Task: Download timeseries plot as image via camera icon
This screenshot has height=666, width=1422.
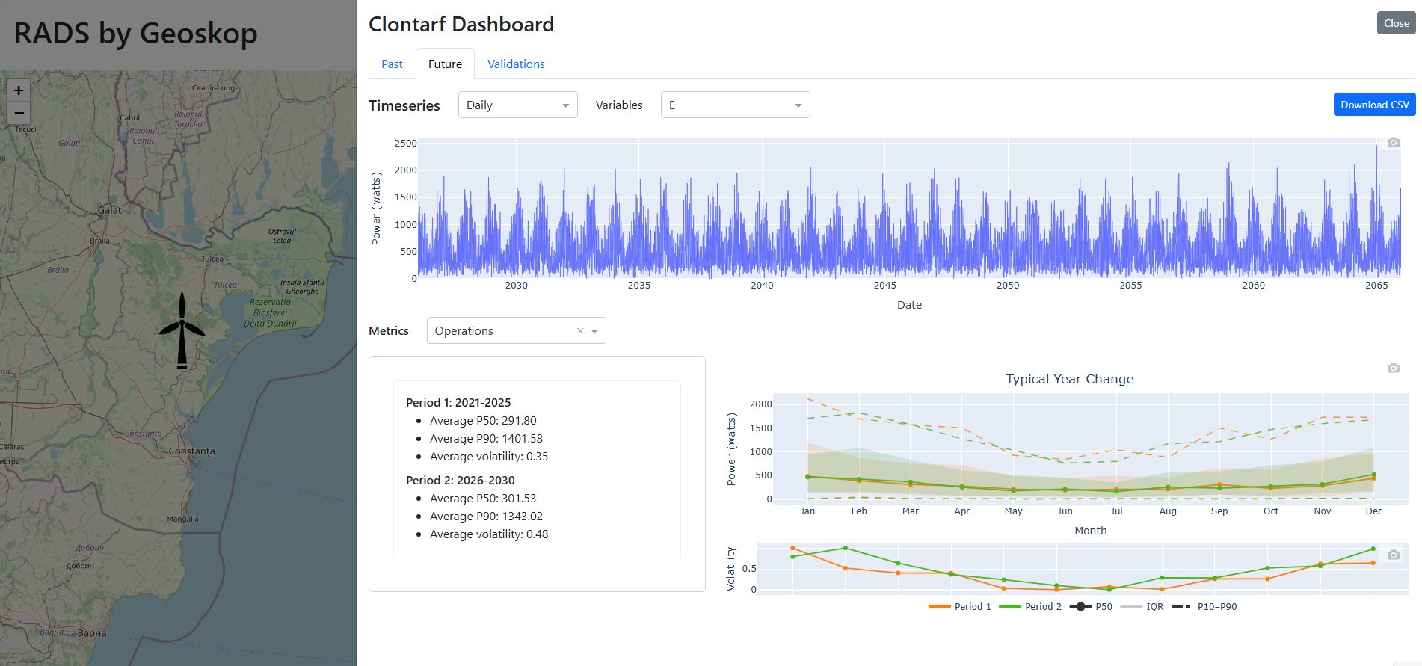Action: [x=1393, y=143]
